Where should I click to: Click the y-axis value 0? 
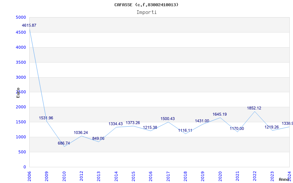pos(25,167)
